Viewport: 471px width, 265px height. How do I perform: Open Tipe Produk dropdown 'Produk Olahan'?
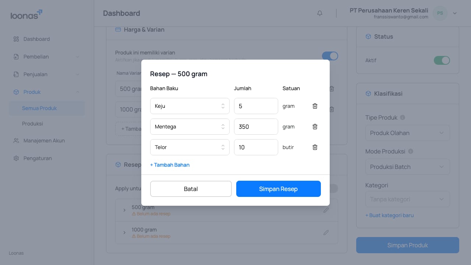coord(408,133)
